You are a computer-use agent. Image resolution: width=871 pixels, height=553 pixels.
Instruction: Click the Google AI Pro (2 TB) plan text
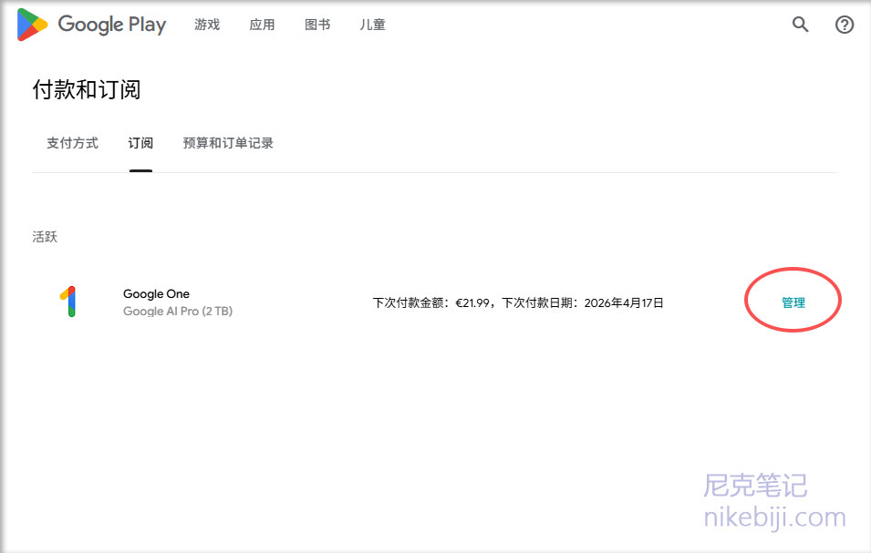coord(178,312)
